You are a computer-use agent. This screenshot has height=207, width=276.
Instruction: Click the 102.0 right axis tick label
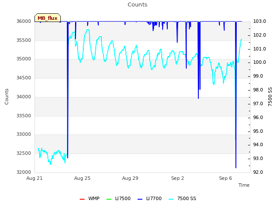click(x=260, y=35)
